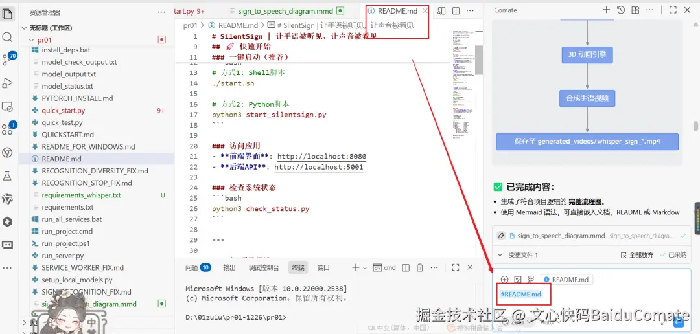
Task: Switch to the 问题 problems tab
Action: point(198,267)
